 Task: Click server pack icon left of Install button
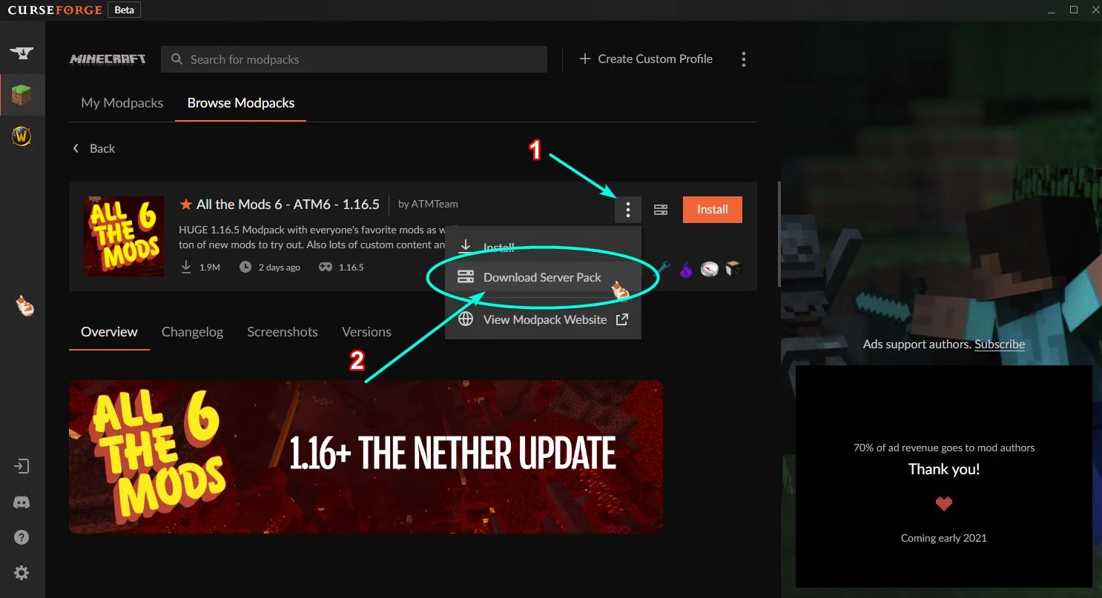[661, 210]
